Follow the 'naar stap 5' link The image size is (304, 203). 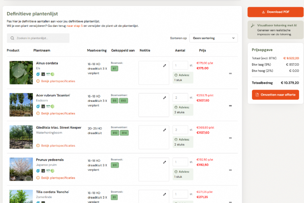(75, 26)
